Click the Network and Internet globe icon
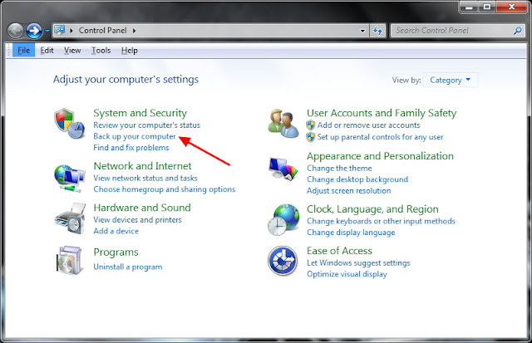The width and height of the screenshot is (532, 343). tap(69, 178)
